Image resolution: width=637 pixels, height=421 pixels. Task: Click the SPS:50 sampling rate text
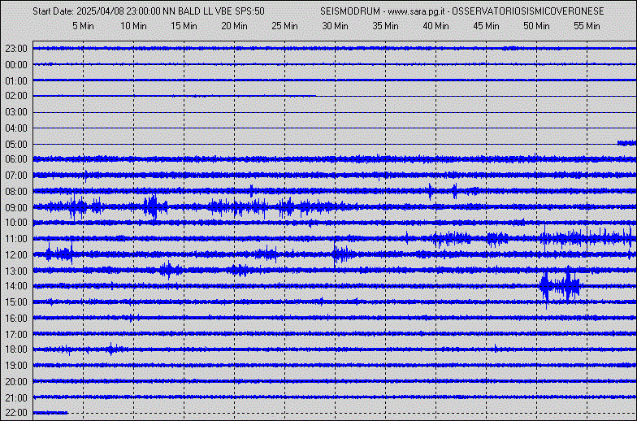(x=250, y=11)
